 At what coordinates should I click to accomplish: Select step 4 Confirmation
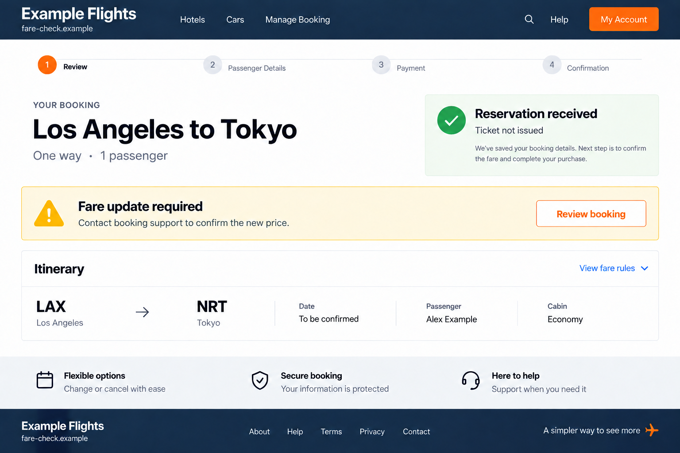[576, 66]
